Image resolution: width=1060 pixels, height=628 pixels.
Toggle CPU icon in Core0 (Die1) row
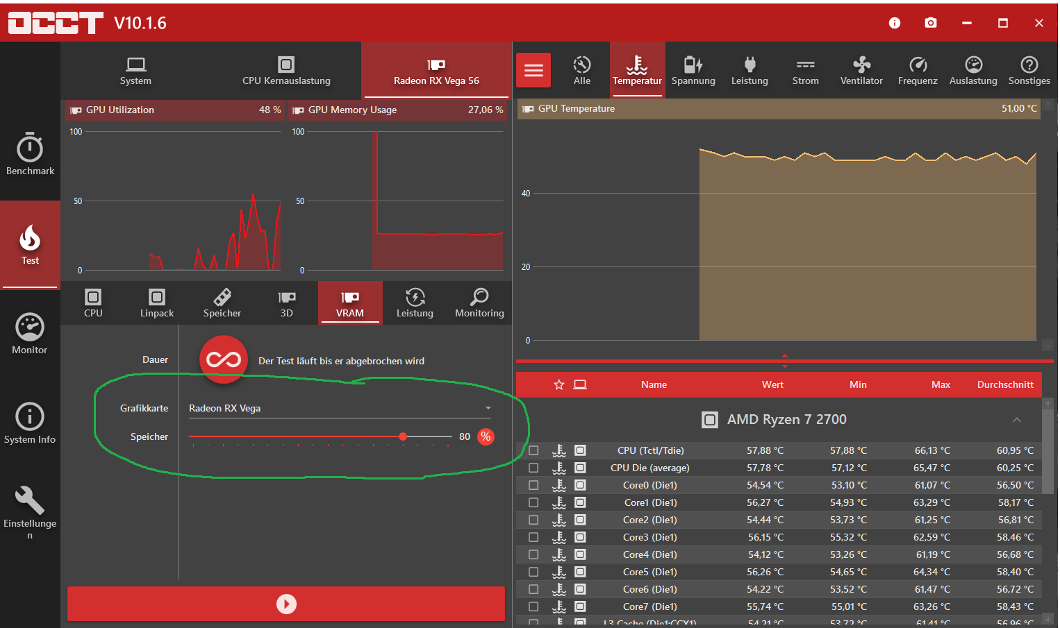[x=580, y=485]
